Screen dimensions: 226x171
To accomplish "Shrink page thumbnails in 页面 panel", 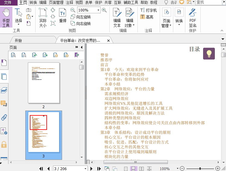I will 24,55.
